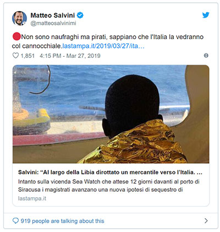Click the 1,851 likes count
This screenshot has height=232, width=220.
click(x=28, y=56)
